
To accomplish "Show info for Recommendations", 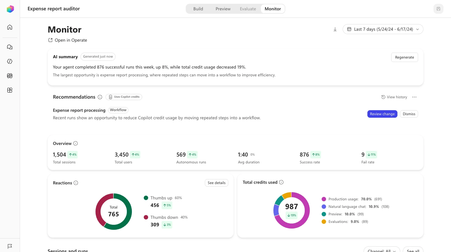I will [x=100, y=97].
